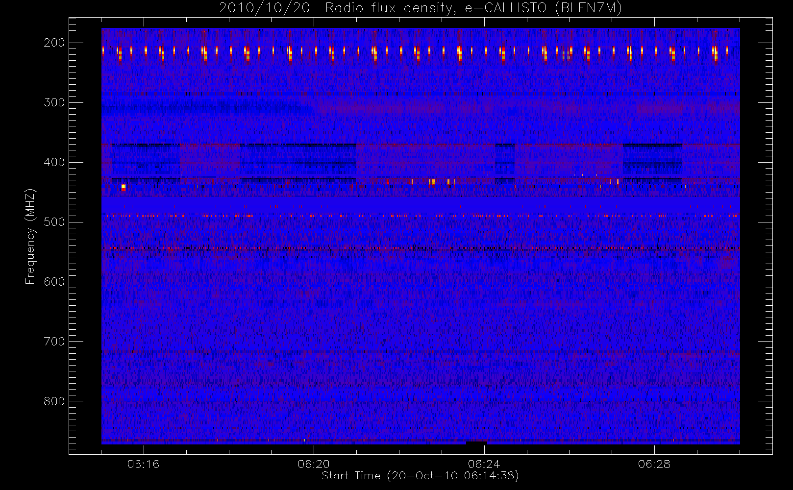Select the 400 frequency tick label
Viewport: 793px width, 490px height.
coord(54,162)
